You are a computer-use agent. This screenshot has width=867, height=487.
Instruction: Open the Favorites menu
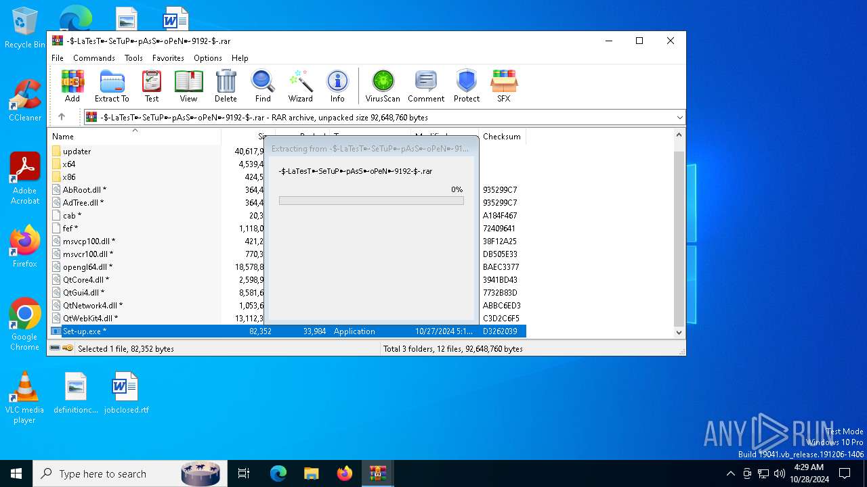coord(168,58)
